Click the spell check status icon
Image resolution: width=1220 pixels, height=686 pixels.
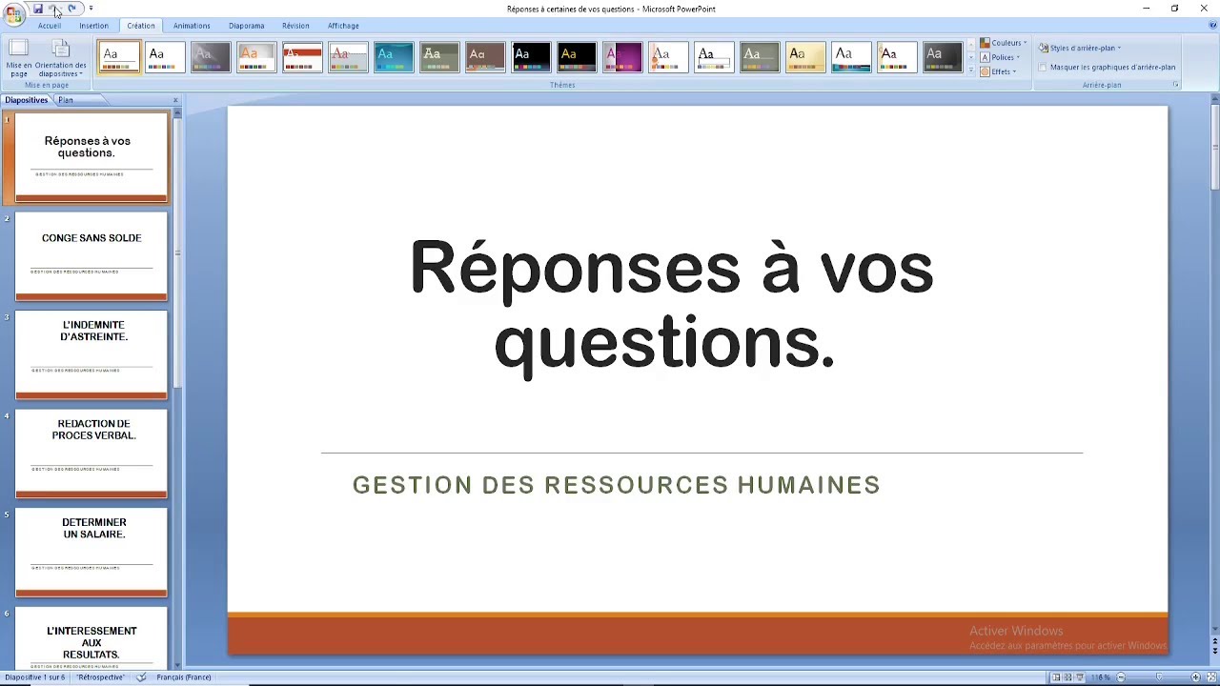click(141, 677)
